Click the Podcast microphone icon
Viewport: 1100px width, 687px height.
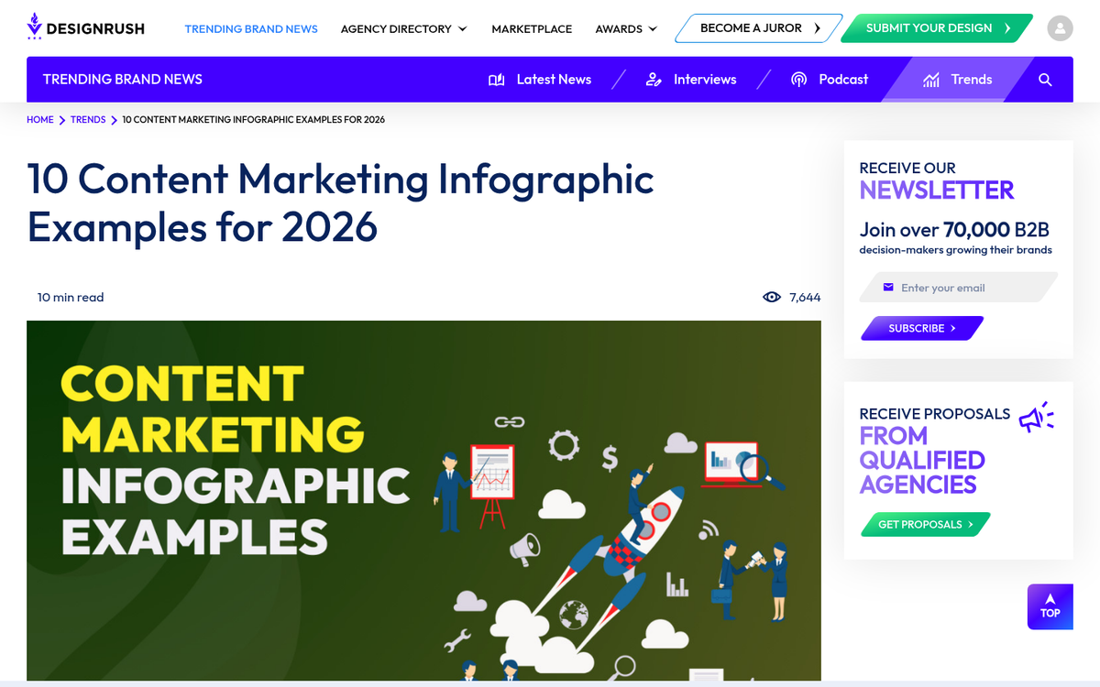(x=798, y=80)
